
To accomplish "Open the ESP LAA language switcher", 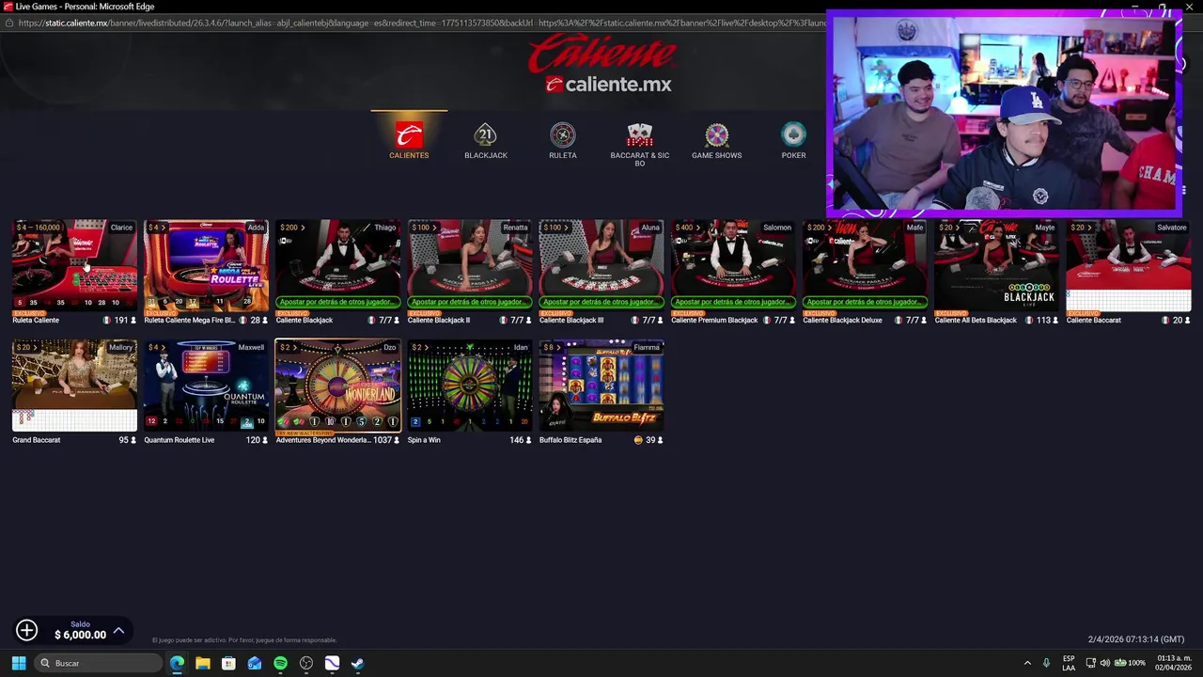I will [1069, 663].
